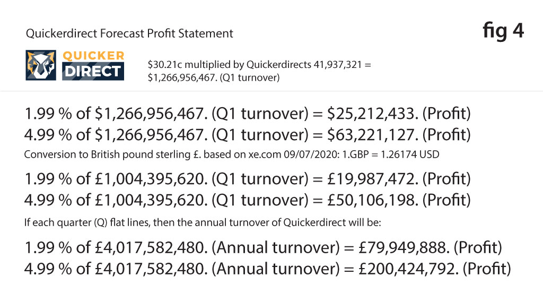Click the Quickerdirect tiger logo icon
The height and width of the screenshot is (293, 543).
(x=42, y=65)
